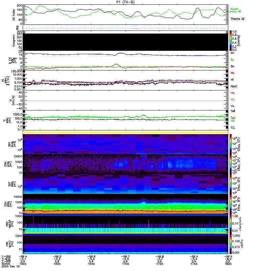Click the yellow bar above the SST panel
The height and width of the screenshot is (271, 254).
pyautogui.click(x=125, y=132)
